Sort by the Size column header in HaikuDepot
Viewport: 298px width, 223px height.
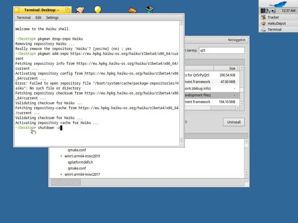click(226, 68)
